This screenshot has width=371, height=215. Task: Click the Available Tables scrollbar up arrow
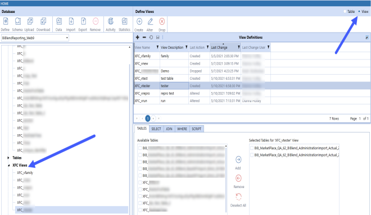pyautogui.click(x=226, y=147)
